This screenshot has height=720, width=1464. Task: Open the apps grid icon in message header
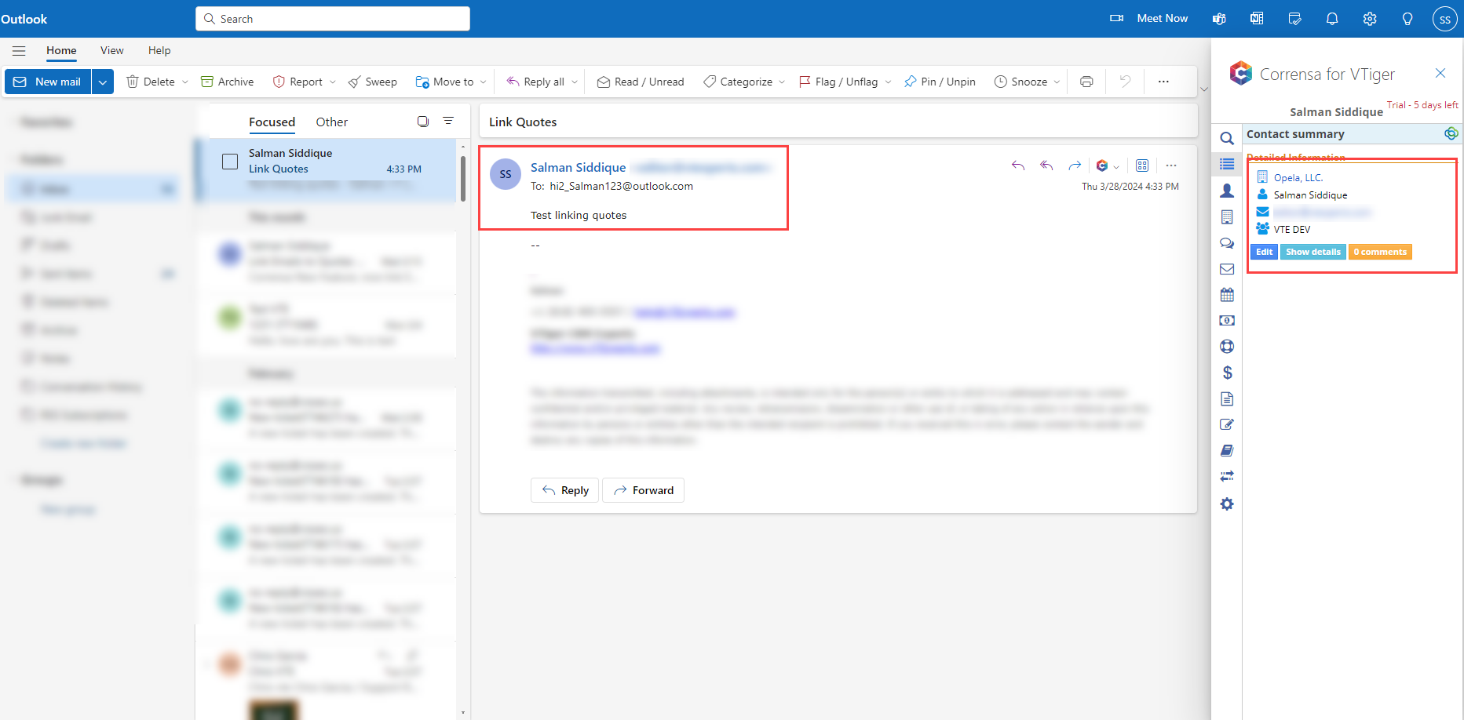coord(1142,165)
